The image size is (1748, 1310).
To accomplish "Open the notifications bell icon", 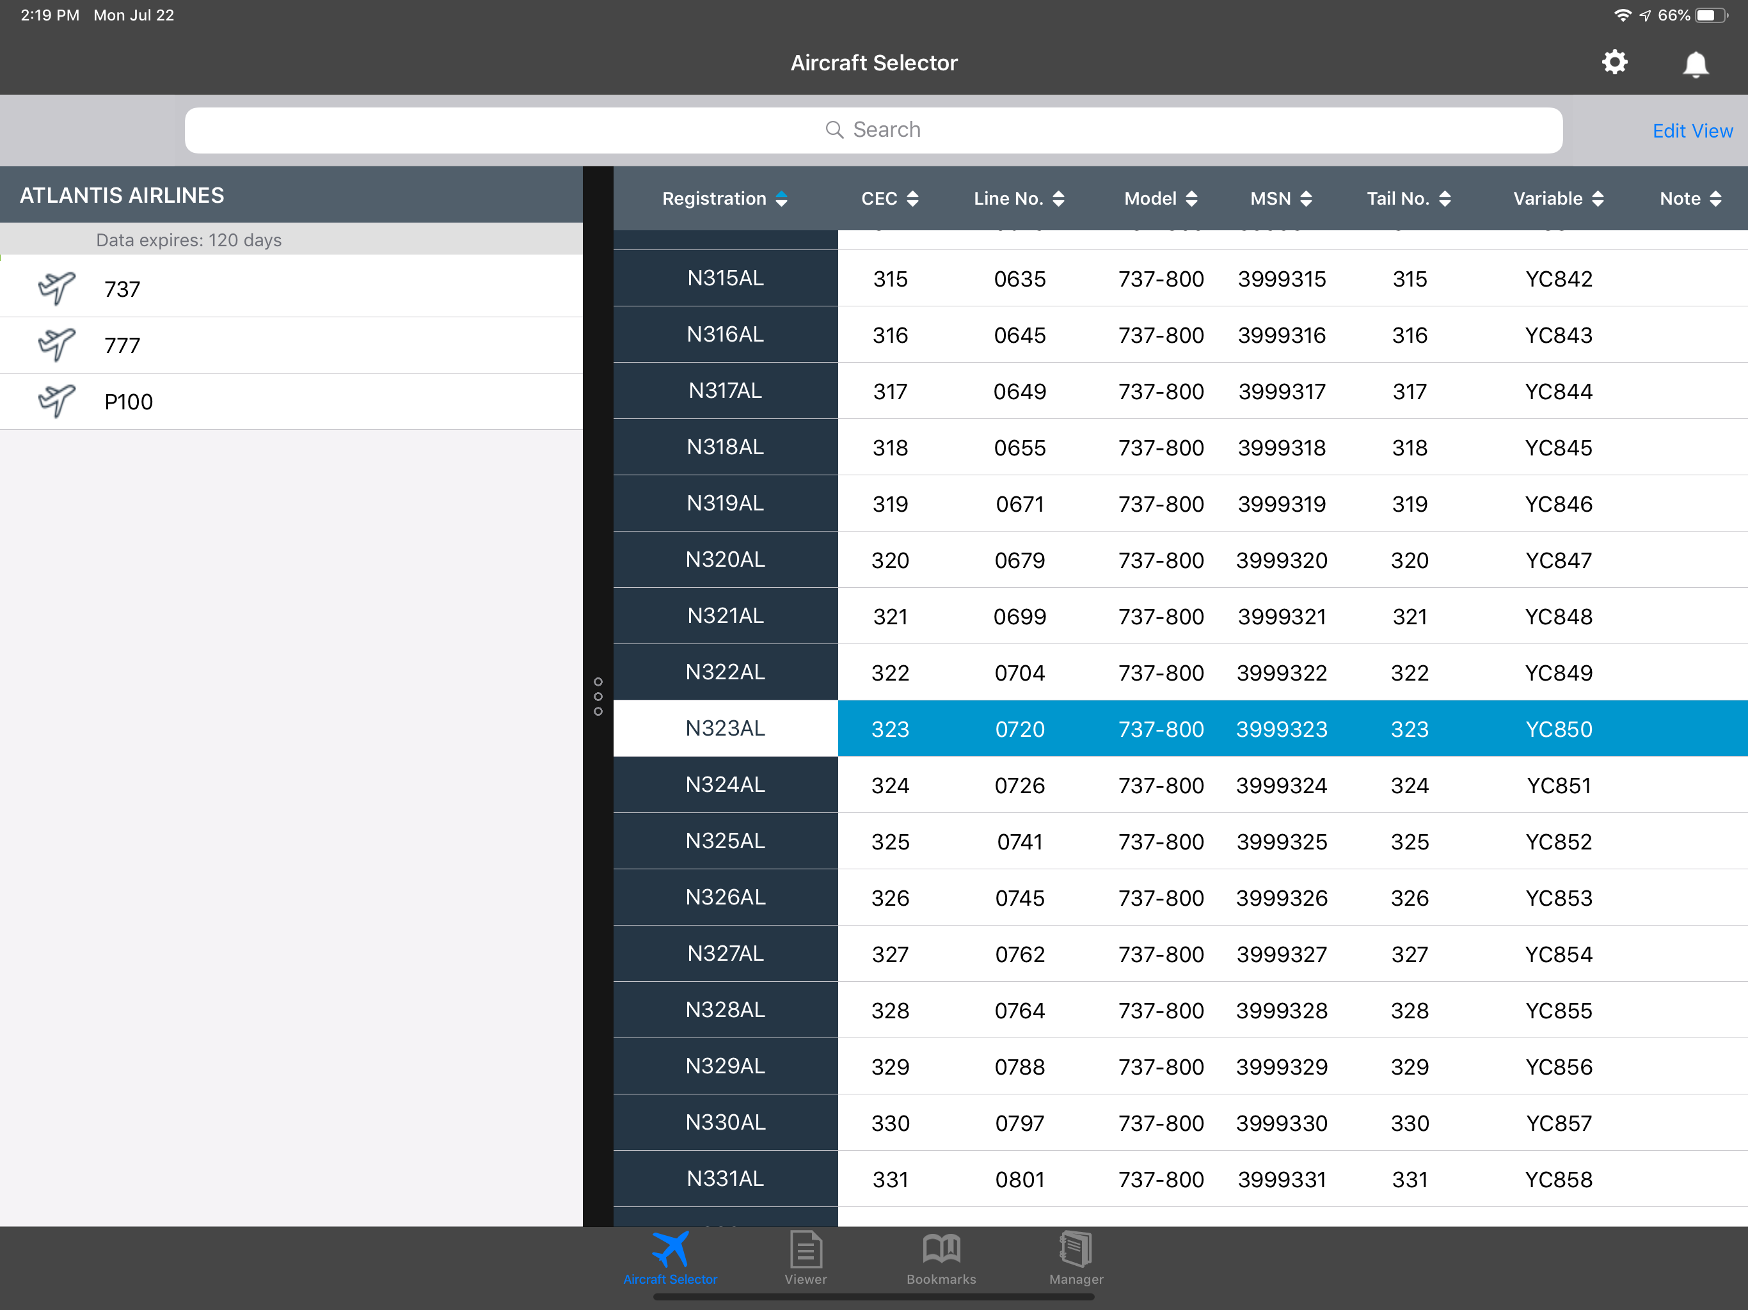I will pos(1695,64).
